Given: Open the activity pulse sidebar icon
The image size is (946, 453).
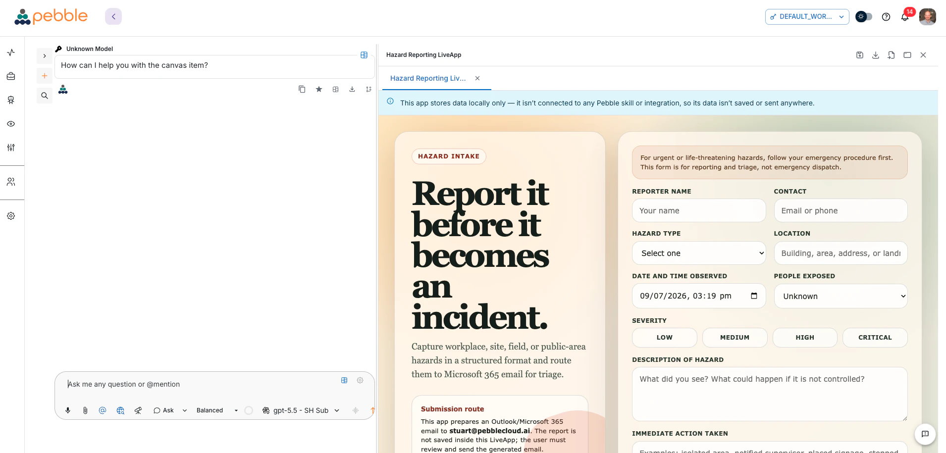Looking at the screenshot, I should 11,52.
